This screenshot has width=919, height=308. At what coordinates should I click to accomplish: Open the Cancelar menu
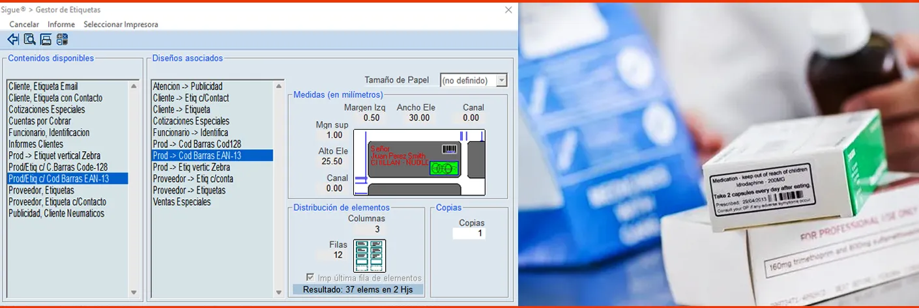click(x=24, y=24)
